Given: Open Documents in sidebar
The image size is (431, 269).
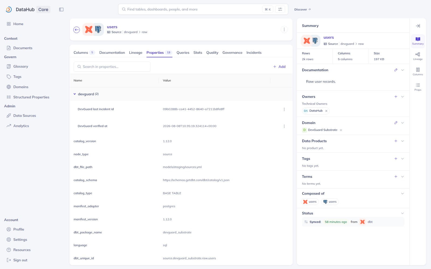Looking at the screenshot, I should (23, 48).
